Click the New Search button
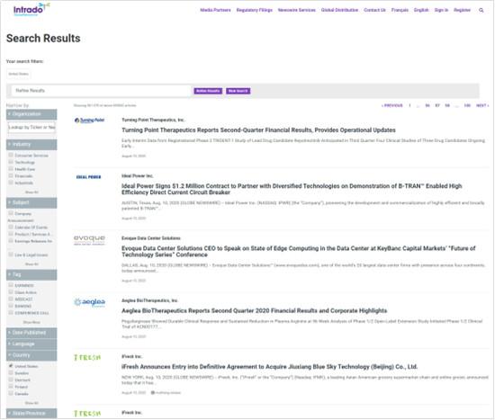This screenshot has height=420, width=495. [238, 91]
